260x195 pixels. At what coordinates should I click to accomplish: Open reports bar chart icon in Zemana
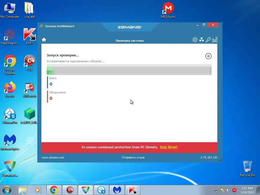click(215, 40)
